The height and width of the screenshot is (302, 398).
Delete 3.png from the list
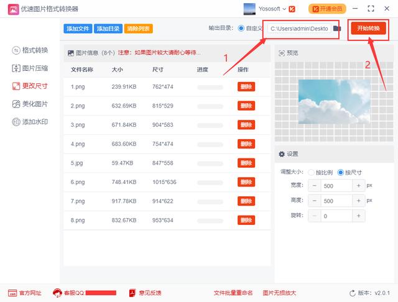coord(246,125)
